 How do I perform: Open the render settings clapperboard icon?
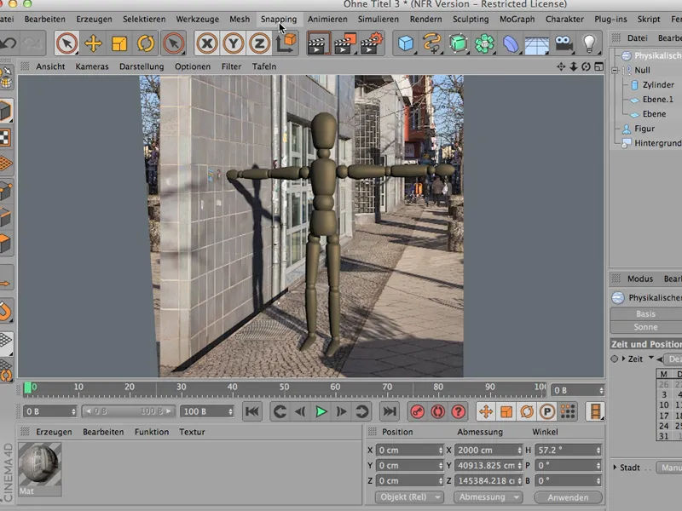(372, 43)
